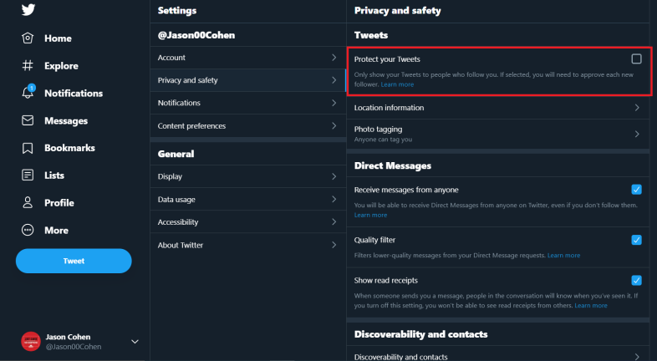Click the More ellipsis circle icon
This screenshot has height=361, width=657.
point(28,230)
